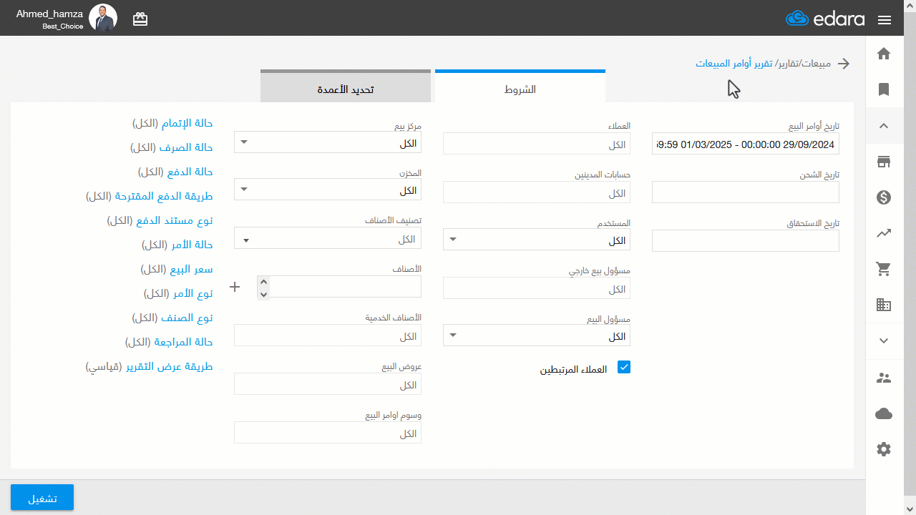Screen dimensions: 916x515
Task: Open the dollar coin icon in sidebar
Action: pos(884,197)
